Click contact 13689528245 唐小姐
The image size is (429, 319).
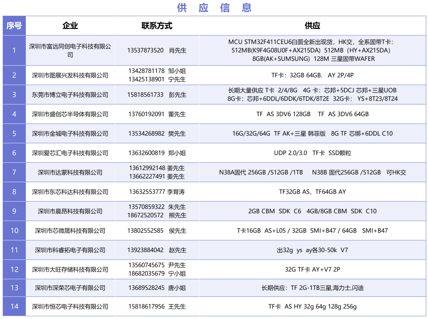157,288
